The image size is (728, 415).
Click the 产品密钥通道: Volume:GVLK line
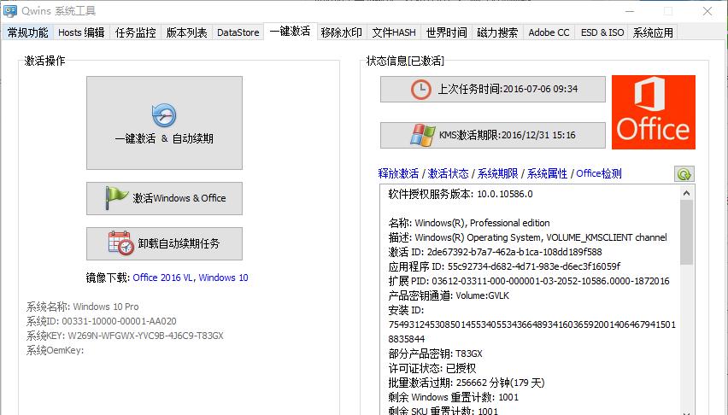point(449,295)
